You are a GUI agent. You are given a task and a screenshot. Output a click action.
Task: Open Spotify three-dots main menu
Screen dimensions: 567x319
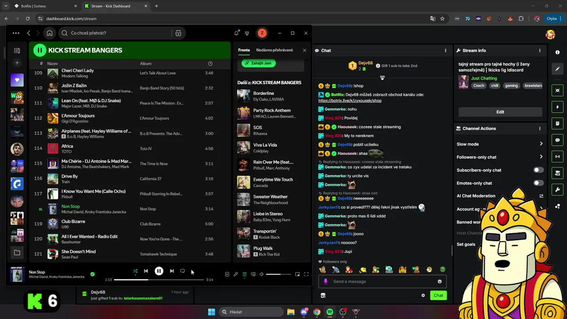coord(16,33)
